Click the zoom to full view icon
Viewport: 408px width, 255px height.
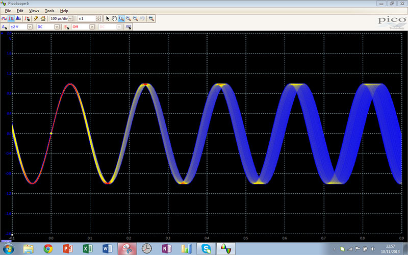pos(151,18)
